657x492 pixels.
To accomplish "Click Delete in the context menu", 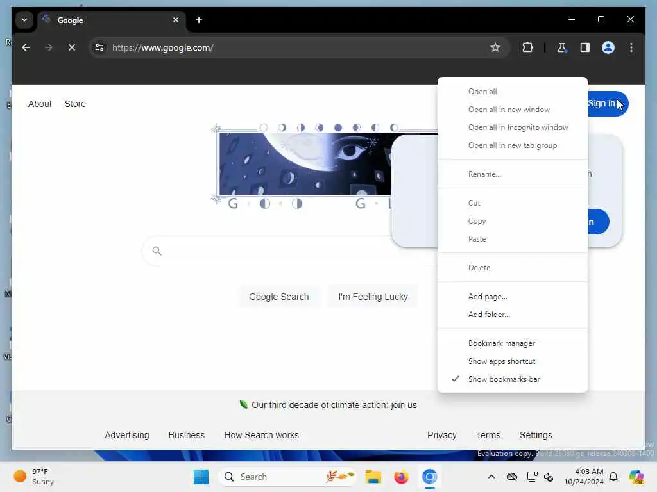I will (513, 268).
